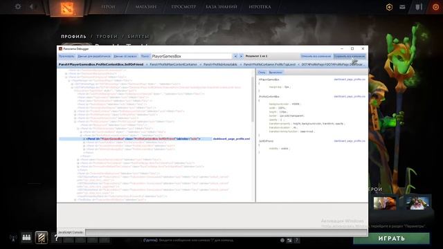Select ПРОФИЛЬ tab

point(73,37)
